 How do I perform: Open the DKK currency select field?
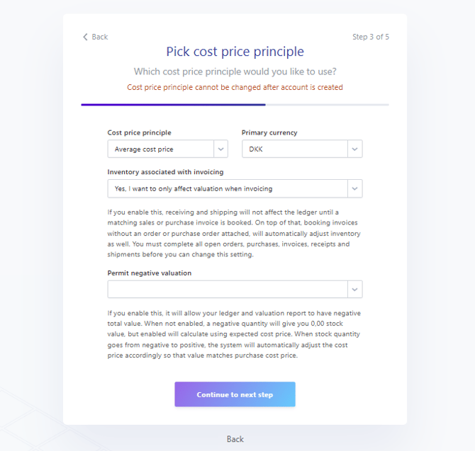tap(295, 149)
